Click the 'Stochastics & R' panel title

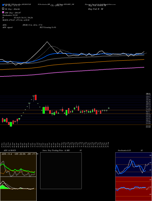124,150
